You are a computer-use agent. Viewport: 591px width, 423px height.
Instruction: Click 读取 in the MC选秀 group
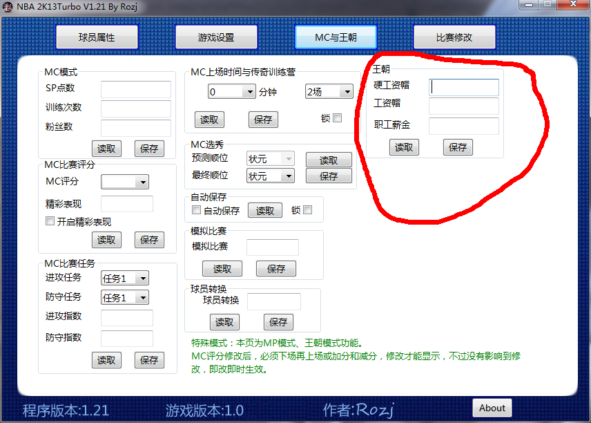(329, 160)
